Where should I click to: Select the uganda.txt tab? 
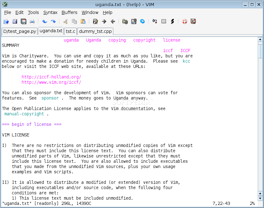point(51,31)
